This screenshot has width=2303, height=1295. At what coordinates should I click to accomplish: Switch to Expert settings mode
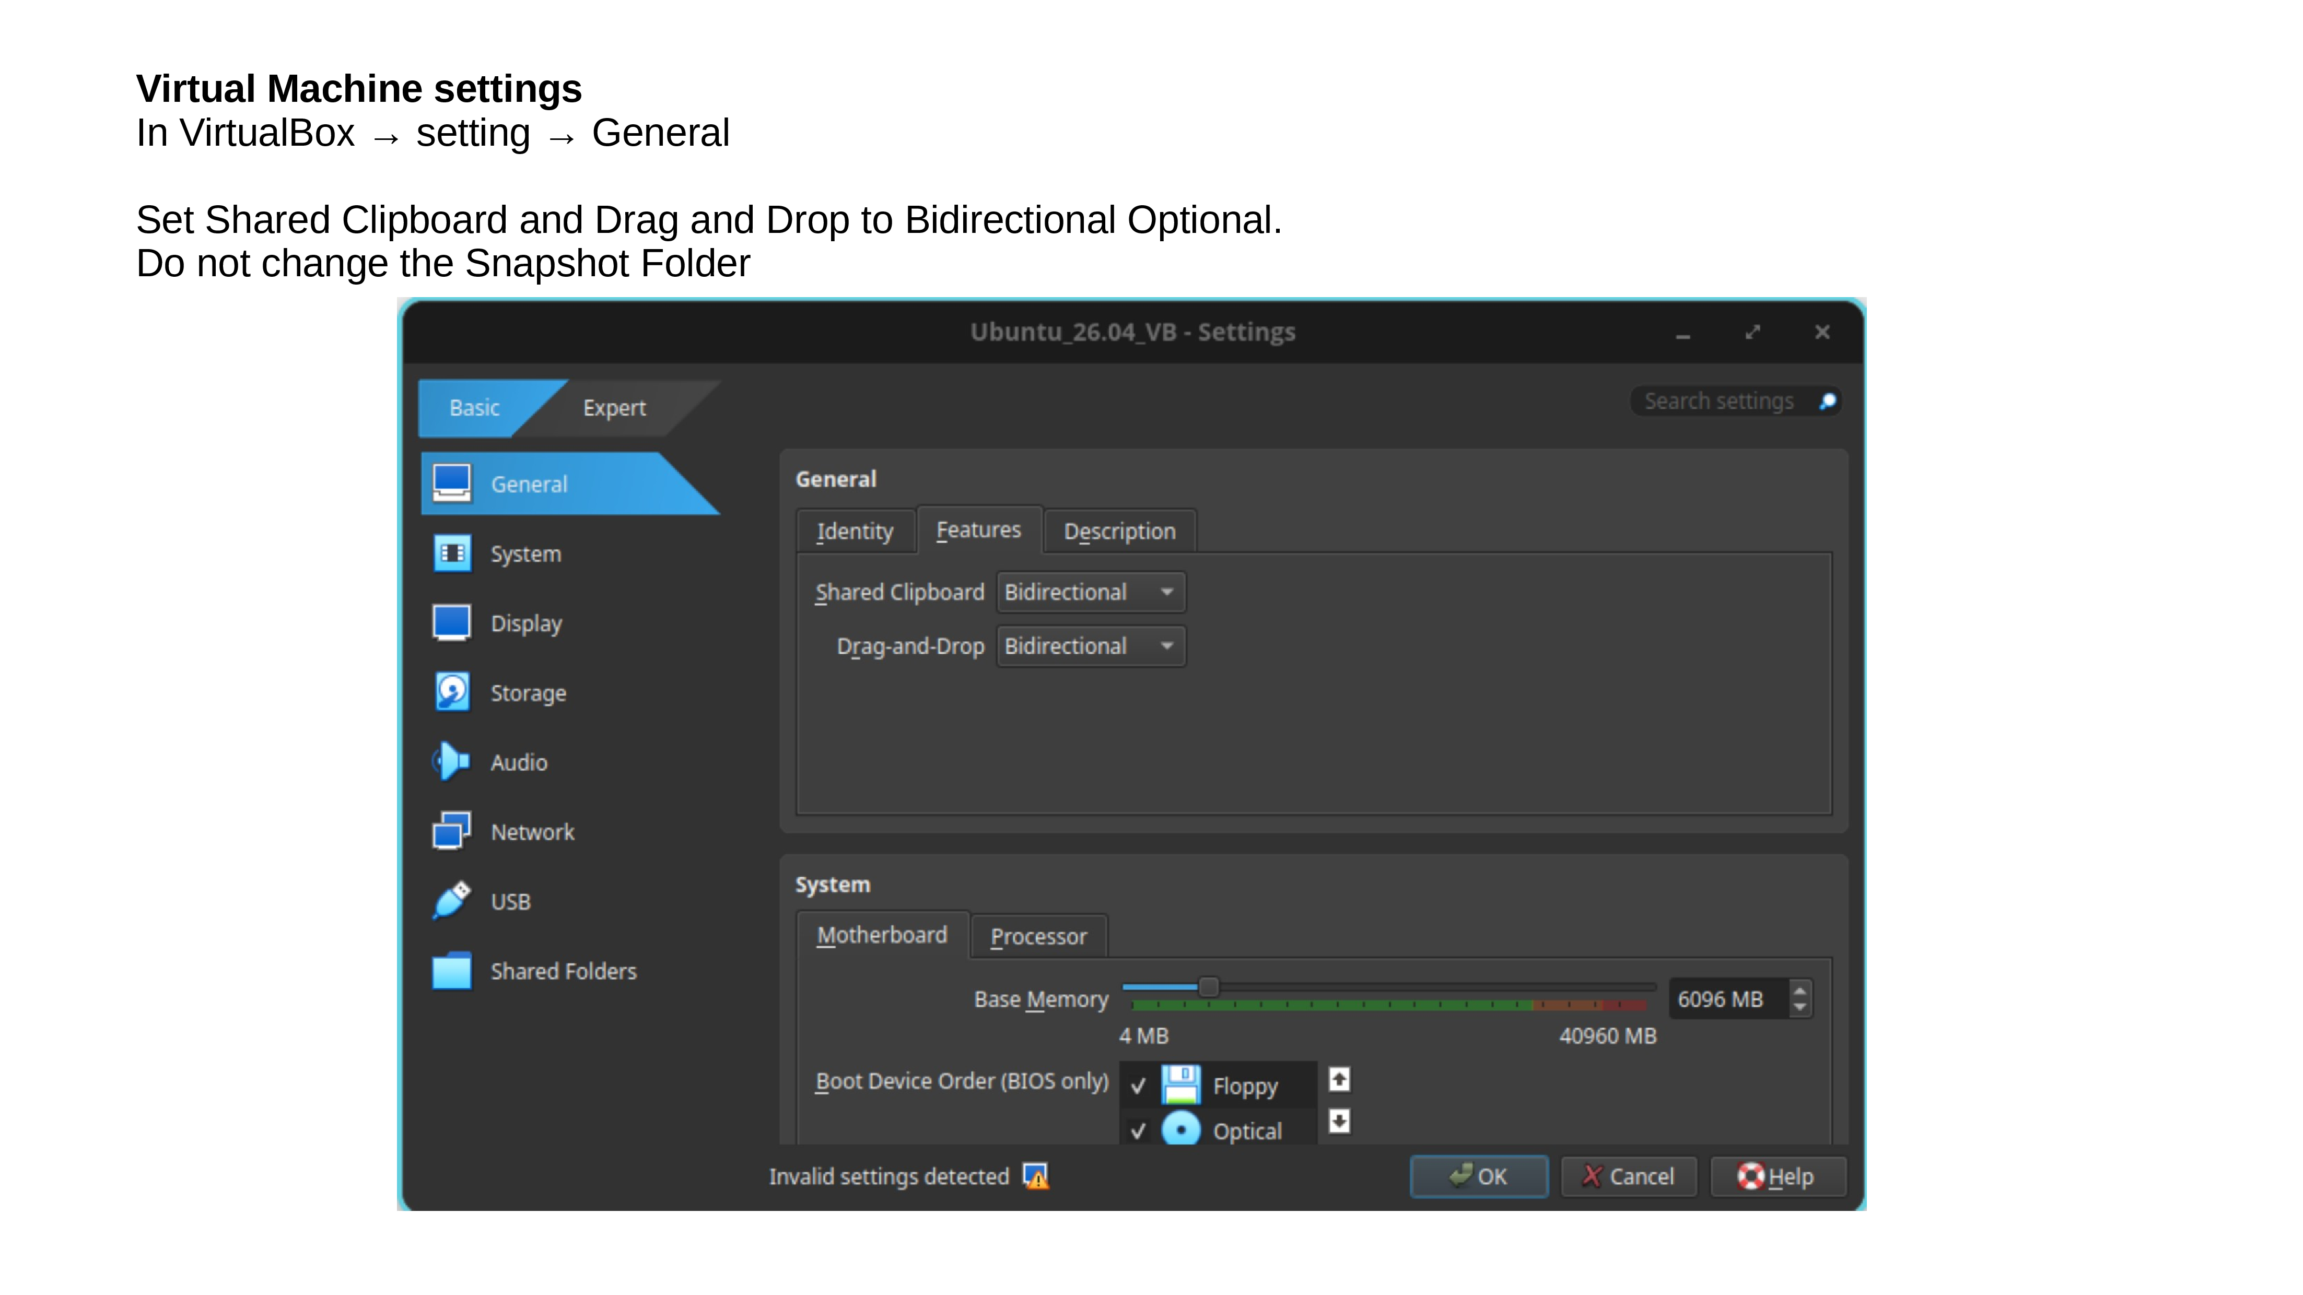click(614, 407)
